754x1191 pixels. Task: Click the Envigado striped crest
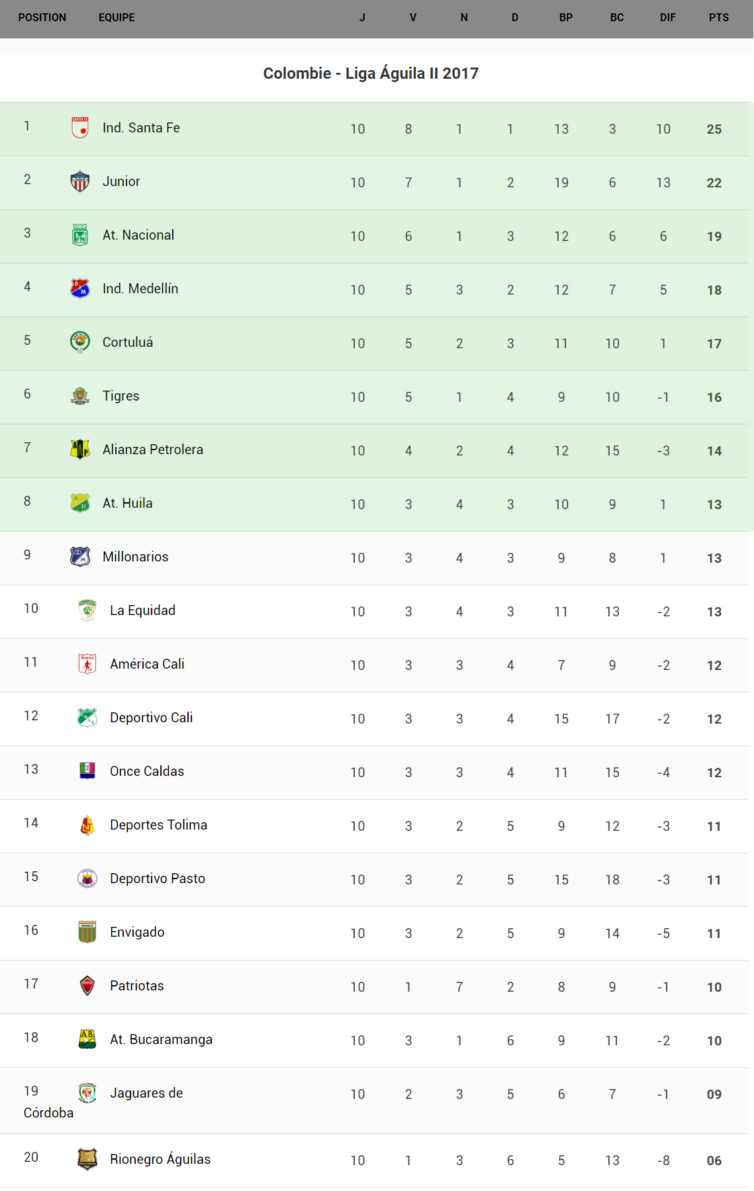[87, 932]
